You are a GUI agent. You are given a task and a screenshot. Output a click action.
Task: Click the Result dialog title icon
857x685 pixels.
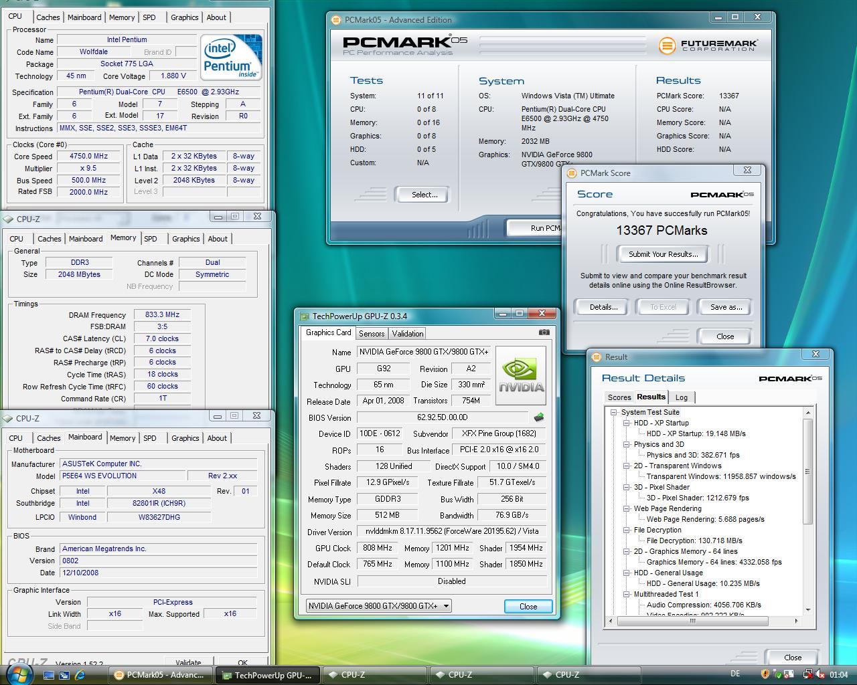pyautogui.click(x=597, y=357)
